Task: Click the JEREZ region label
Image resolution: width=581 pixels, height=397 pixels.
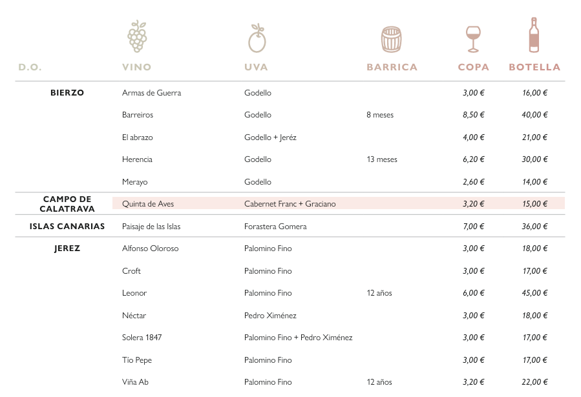Action: (67, 249)
